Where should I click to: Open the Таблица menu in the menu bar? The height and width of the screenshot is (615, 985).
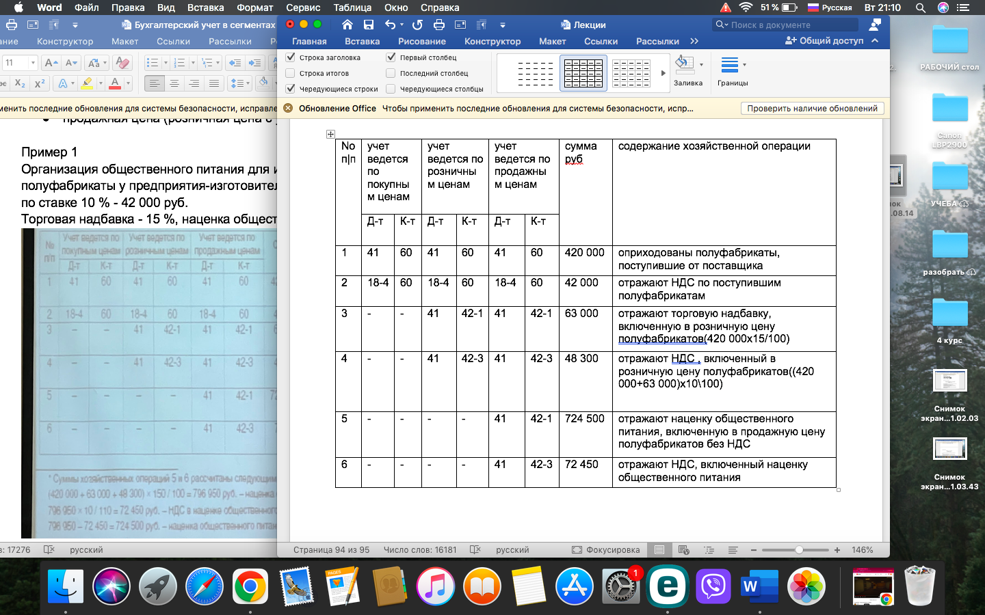[x=352, y=8]
